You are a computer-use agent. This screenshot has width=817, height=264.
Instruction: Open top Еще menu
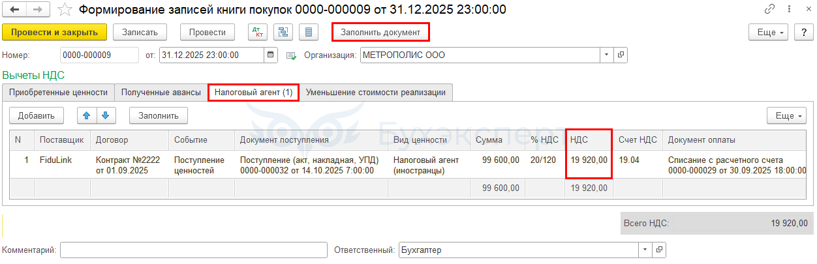pyautogui.click(x=769, y=32)
